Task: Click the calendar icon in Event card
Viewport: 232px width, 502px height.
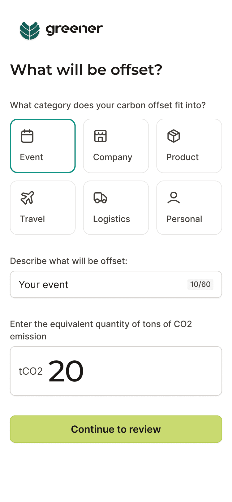Action: pyautogui.click(x=27, y=136)
